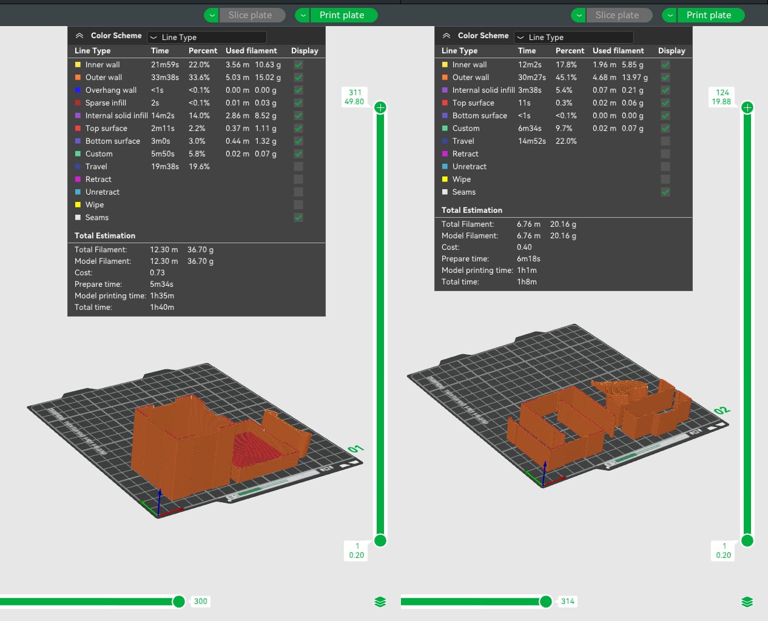The height and width of the screenshot is (621, 768).
Task: Open the right Print plate dropdown arrow
Action: coord(669,15)
